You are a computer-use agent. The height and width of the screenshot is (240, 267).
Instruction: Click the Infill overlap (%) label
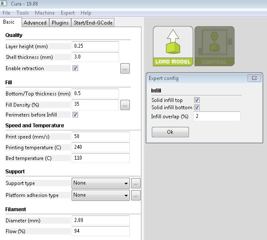(x=170, y=117)
